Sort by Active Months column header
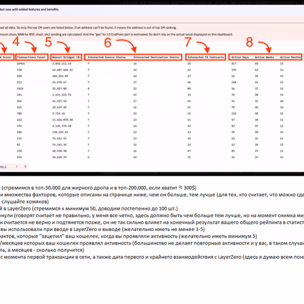Image resolution: width=304 pixels, height=304 pixels. coord(290,57)
